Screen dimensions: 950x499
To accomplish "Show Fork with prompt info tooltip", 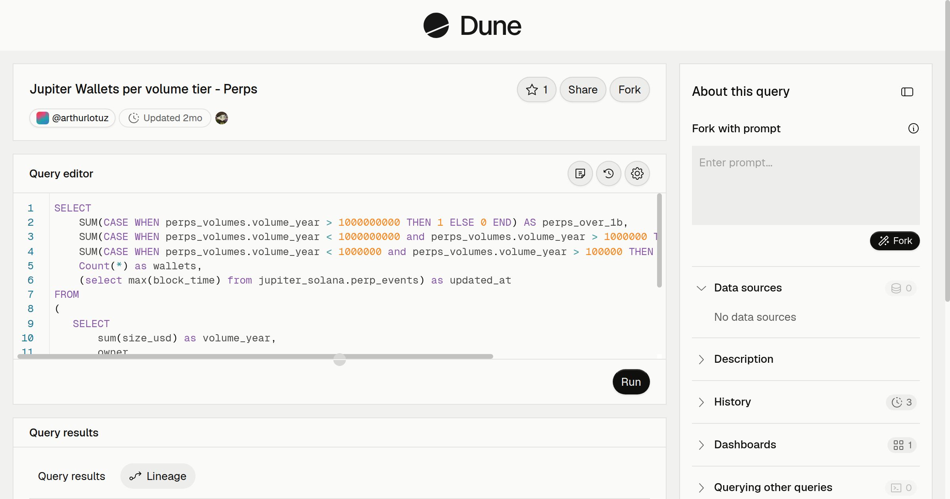I will click(x=914, y=128).
